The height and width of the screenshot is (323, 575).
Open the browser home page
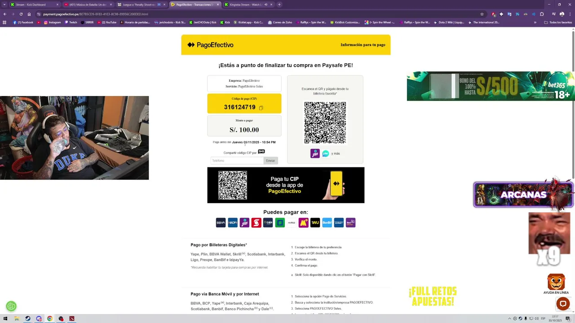(x=29, y=14)
